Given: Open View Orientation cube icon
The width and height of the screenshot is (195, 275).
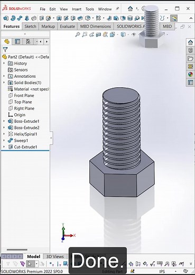Looking at the screenshot, I should point(113,34).
